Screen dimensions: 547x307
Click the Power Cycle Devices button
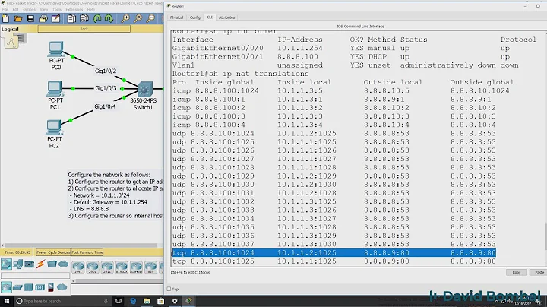[x=53, y=252]
